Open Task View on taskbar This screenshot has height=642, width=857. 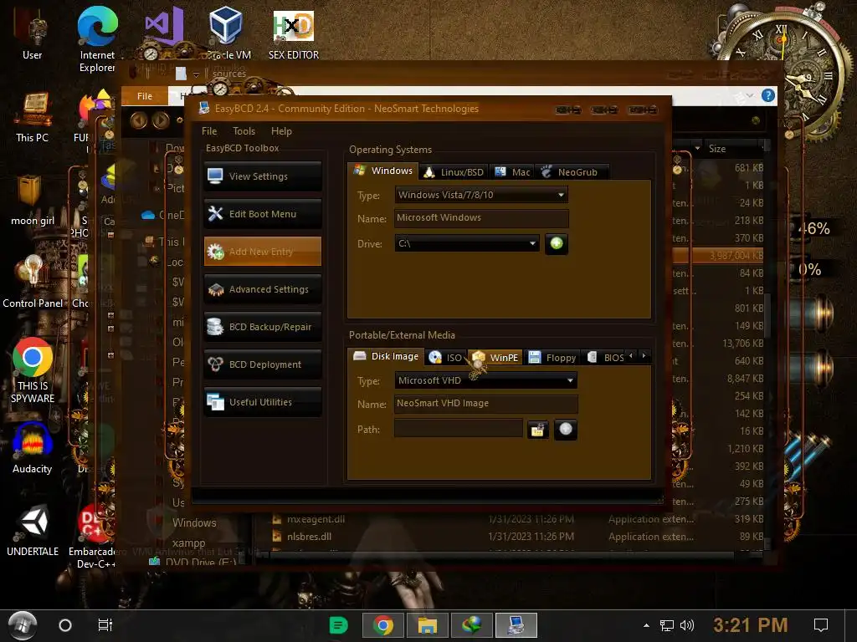105,625
